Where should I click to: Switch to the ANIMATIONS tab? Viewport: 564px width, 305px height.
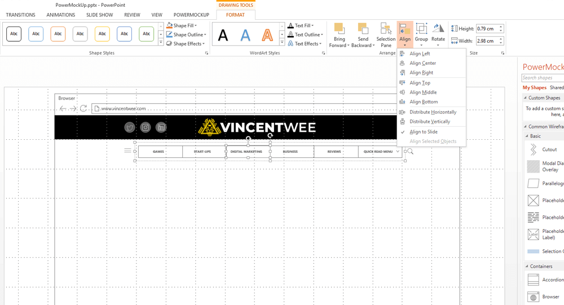pos(61,15)
